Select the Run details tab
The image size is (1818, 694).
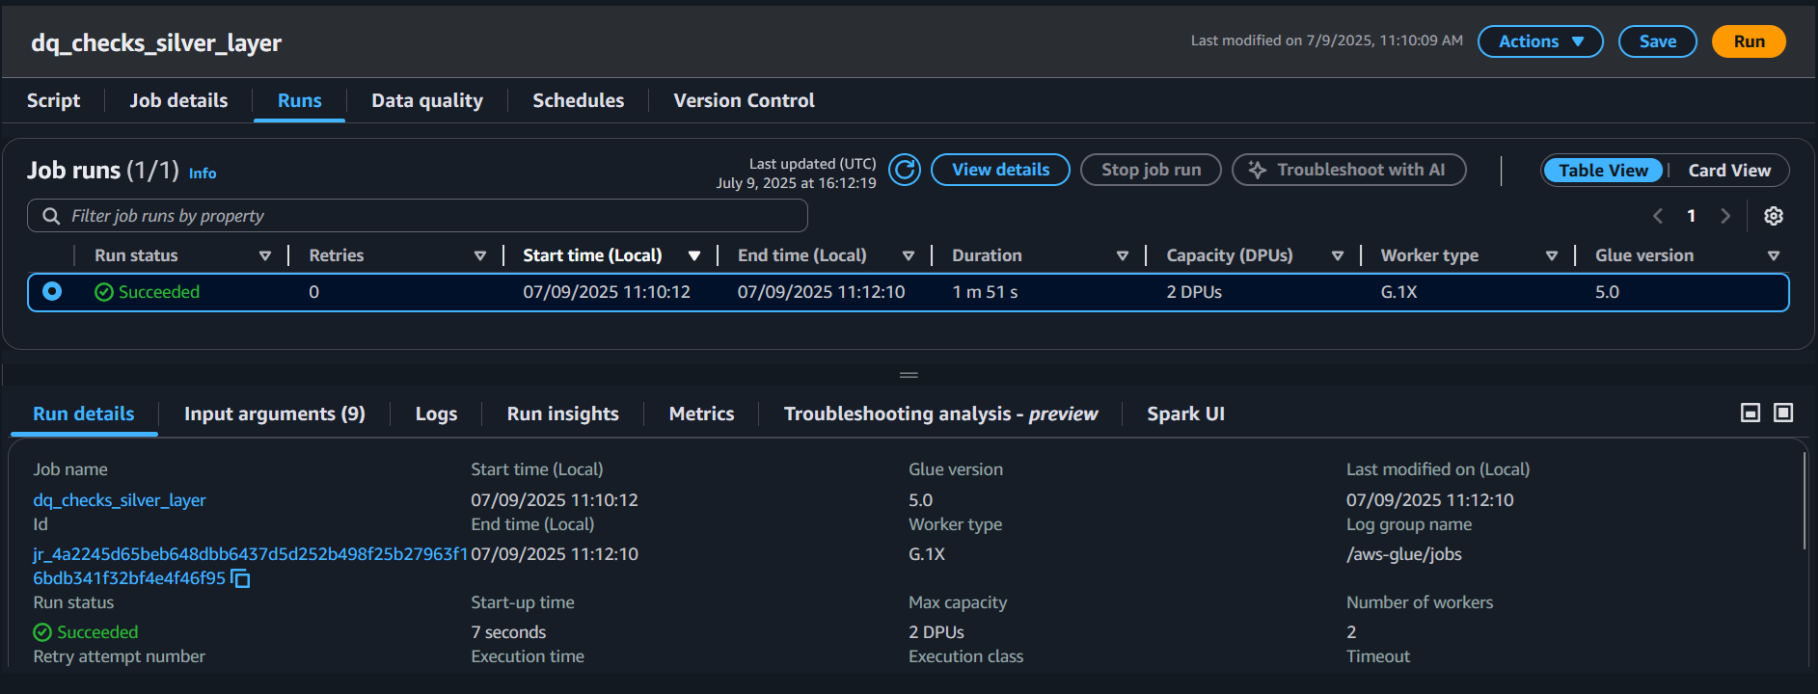[84, 414]
